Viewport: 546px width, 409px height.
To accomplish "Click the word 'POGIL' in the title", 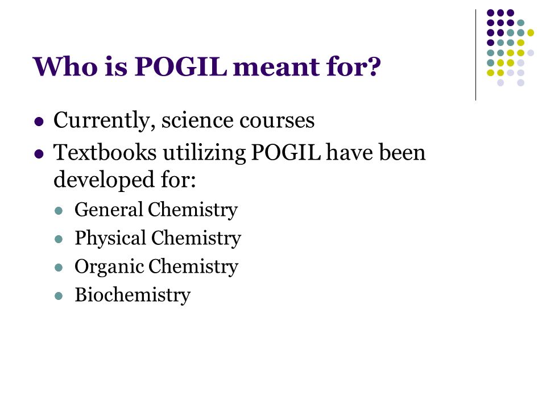I will pos(181,66).
